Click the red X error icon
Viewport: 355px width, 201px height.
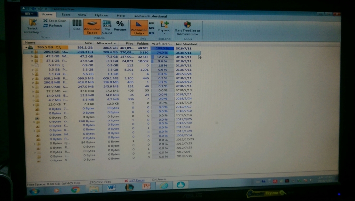pyautogui.click(x=126, y=181)
